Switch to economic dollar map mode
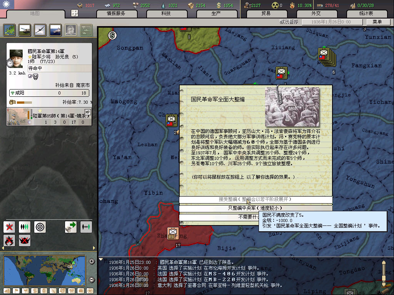 (35, 291)
